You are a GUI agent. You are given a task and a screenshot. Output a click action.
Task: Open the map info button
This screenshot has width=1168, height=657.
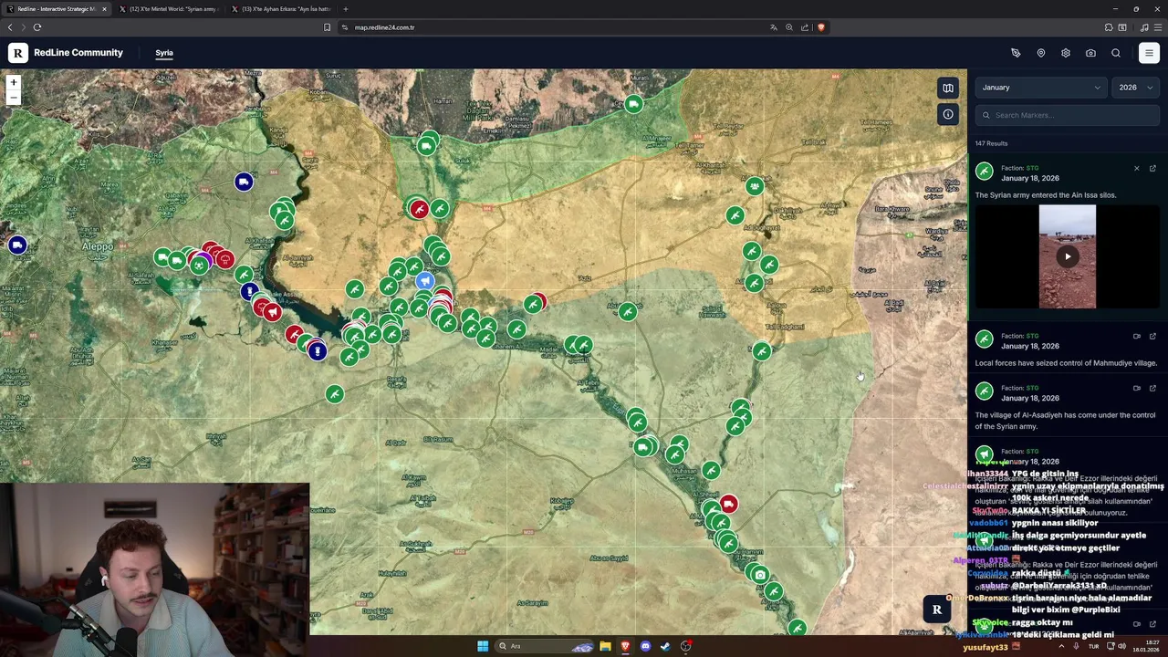[948, 115]
